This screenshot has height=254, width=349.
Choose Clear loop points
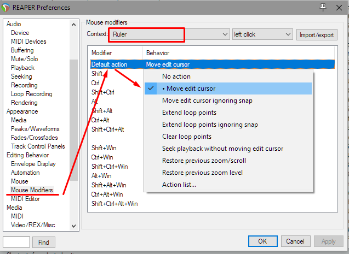click(228, 137)
